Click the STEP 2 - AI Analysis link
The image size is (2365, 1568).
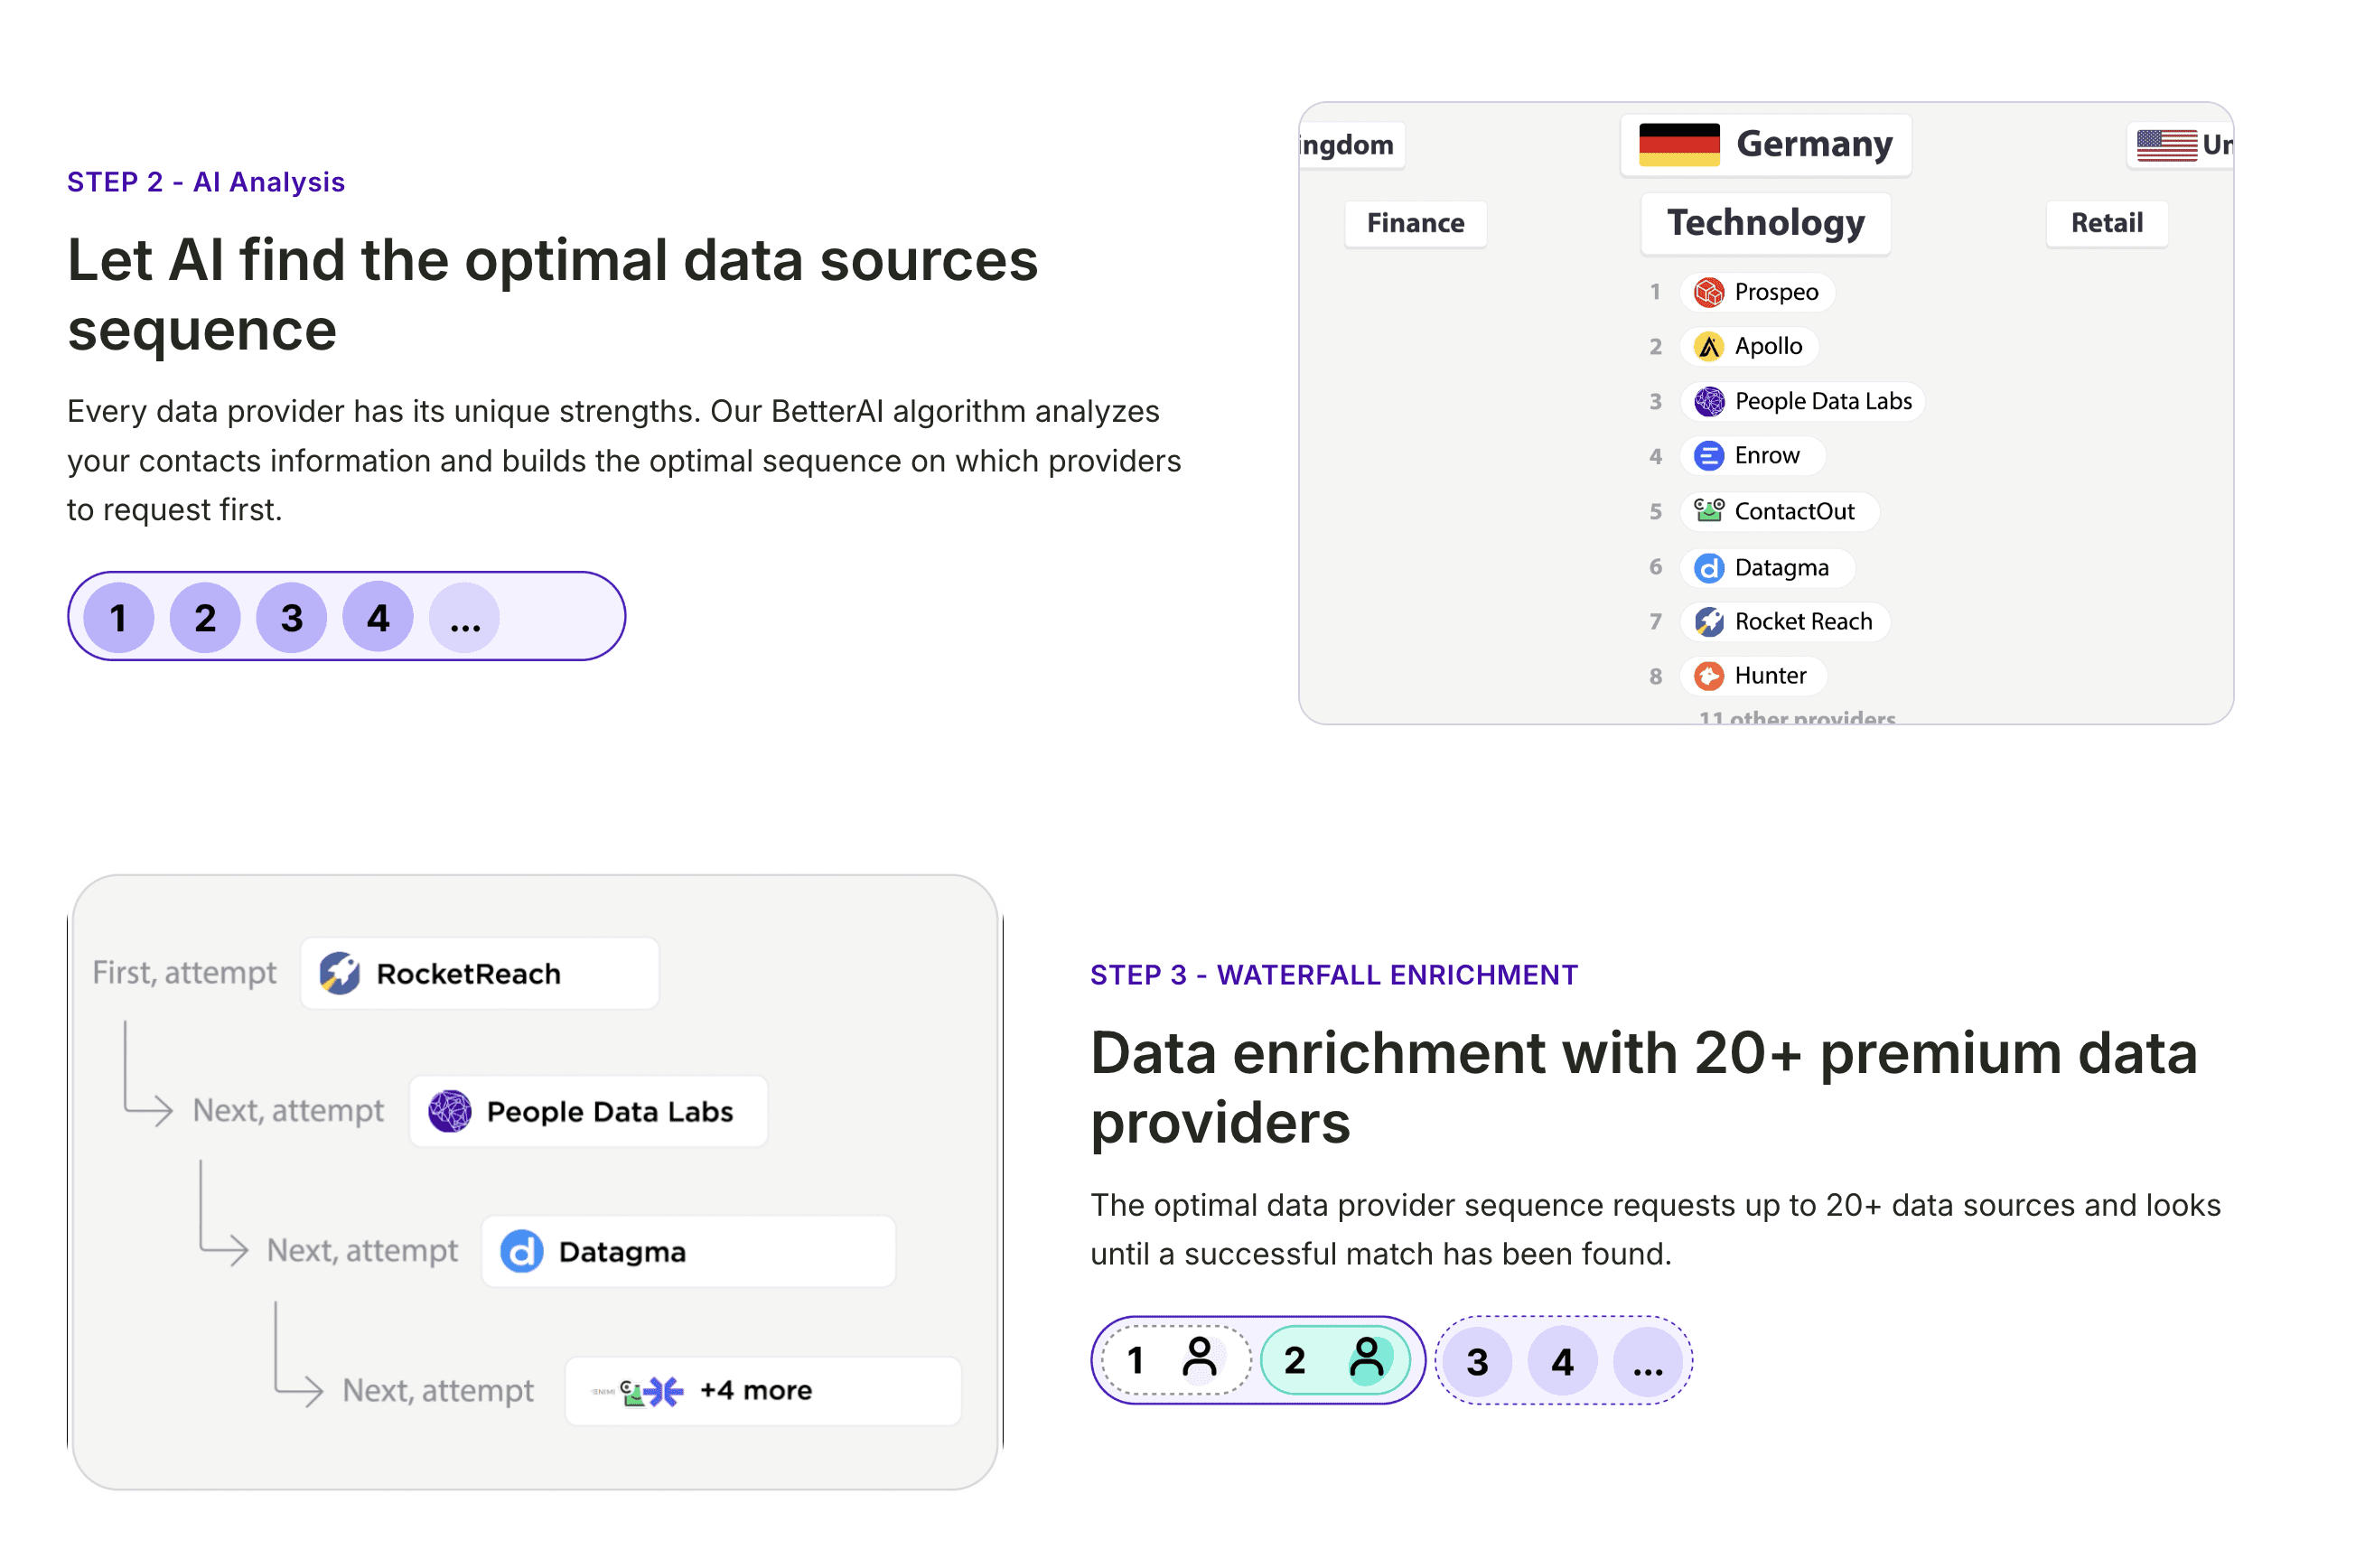point(205,181)
